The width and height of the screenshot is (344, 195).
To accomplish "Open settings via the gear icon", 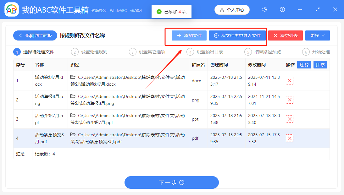I will tap(264, 9).
